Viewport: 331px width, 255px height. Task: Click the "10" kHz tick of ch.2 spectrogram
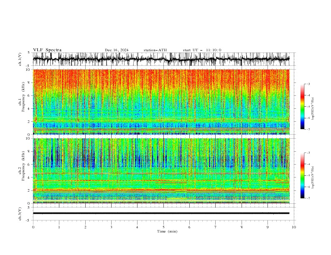[28, 138]
